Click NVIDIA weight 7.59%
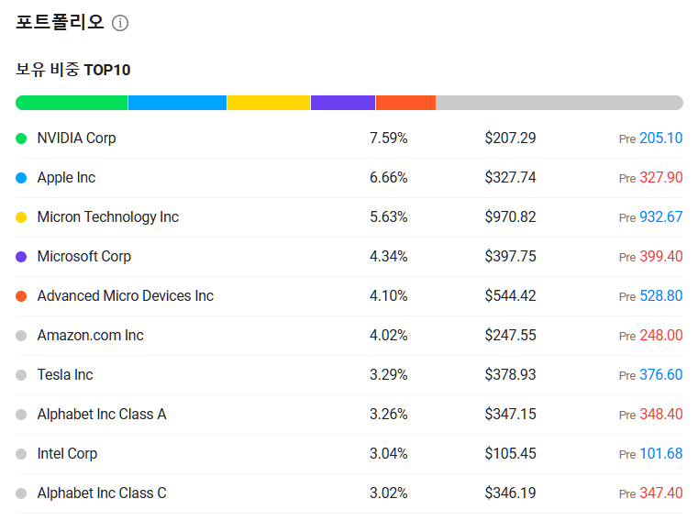The image size is (698, 521). [x=389, y=138]
